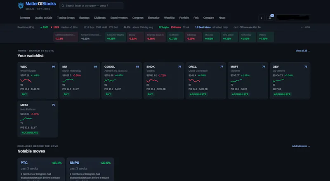Click the BUY badge on WDC card
The image size is (330, 181).
24,94
